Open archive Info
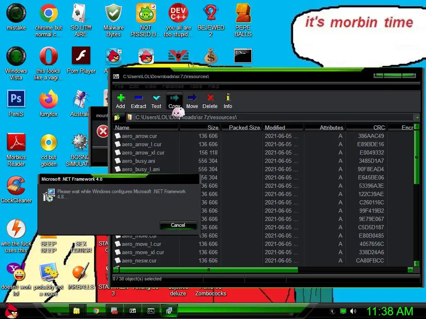 (x=228, y=101)
